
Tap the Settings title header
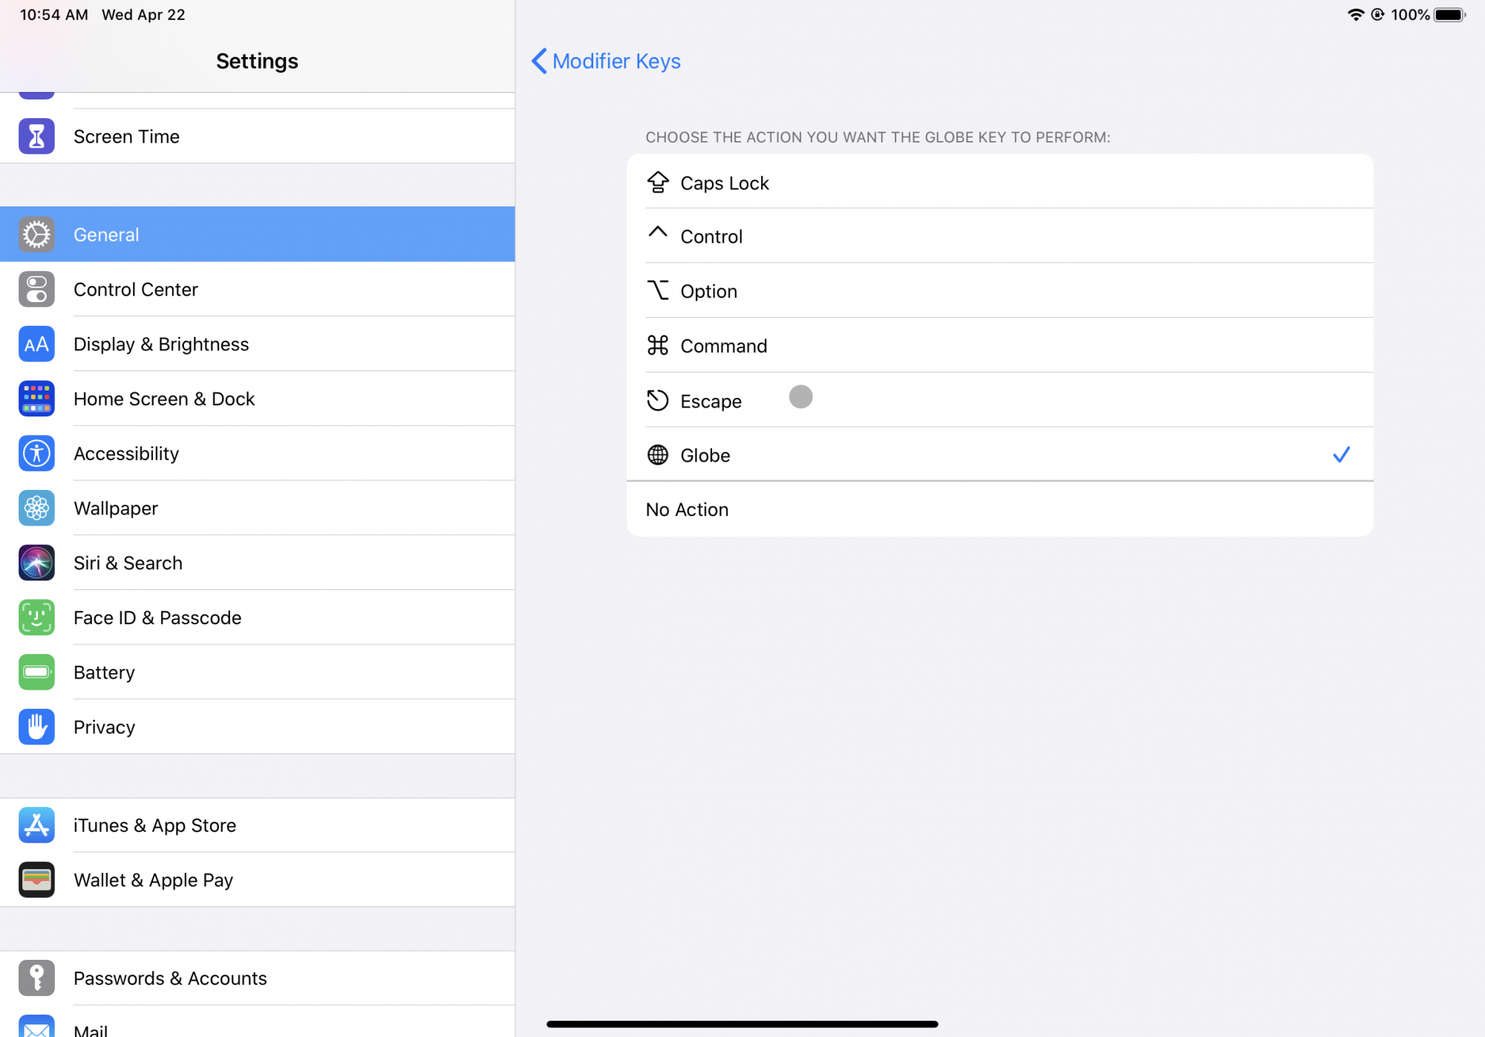tap(257, 61)
